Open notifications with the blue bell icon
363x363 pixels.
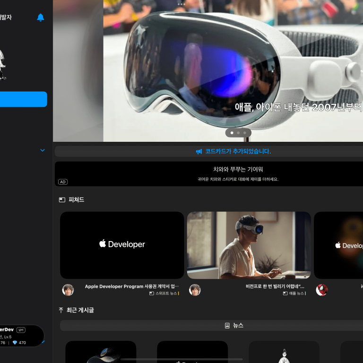41,17
